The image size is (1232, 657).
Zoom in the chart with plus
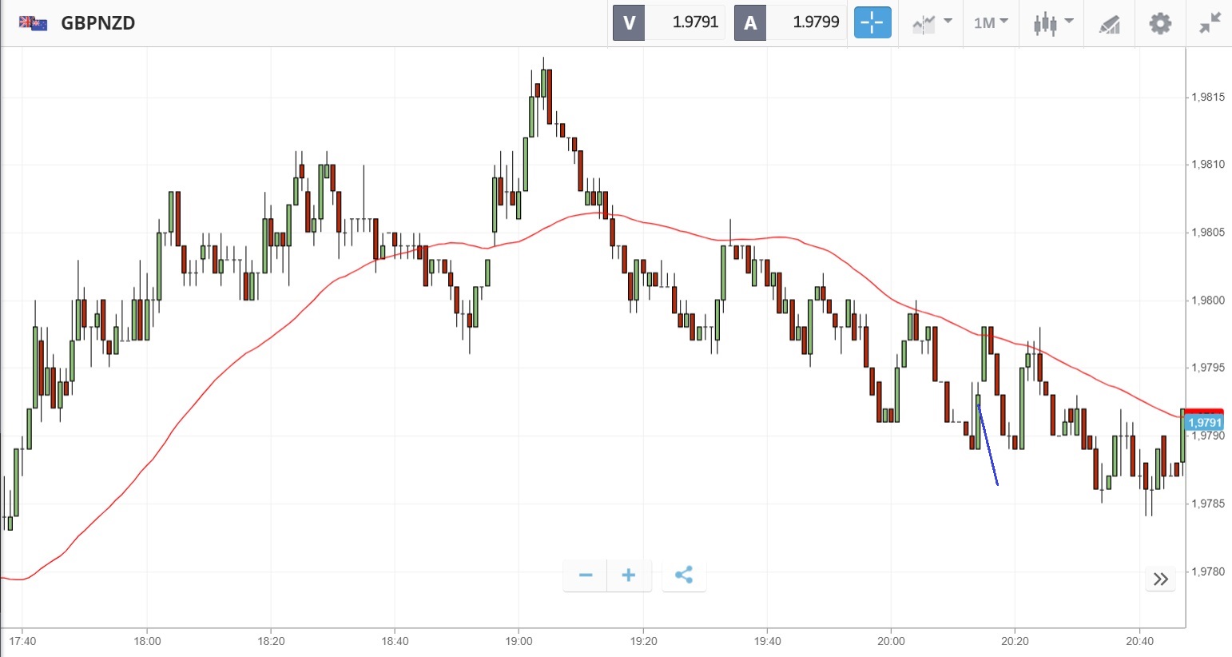(629, 575)
